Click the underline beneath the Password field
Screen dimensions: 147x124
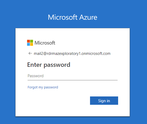[73, 80]
